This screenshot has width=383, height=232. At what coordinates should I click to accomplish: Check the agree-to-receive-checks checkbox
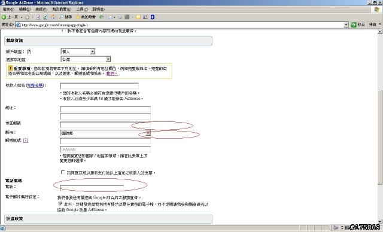pos(63,172)
